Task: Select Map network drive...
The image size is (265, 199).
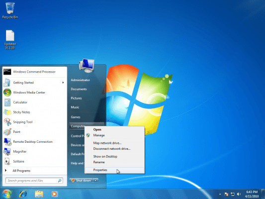Action: (x=114, y=143)
